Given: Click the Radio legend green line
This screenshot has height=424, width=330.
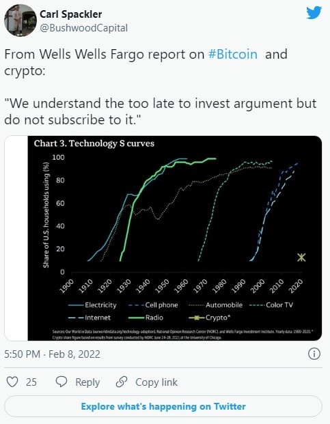Looking at the screenshot, I should pos(137,317).
